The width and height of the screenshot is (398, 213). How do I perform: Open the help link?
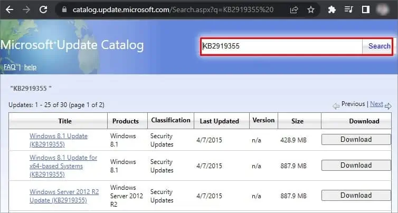(x=30, y=67)
